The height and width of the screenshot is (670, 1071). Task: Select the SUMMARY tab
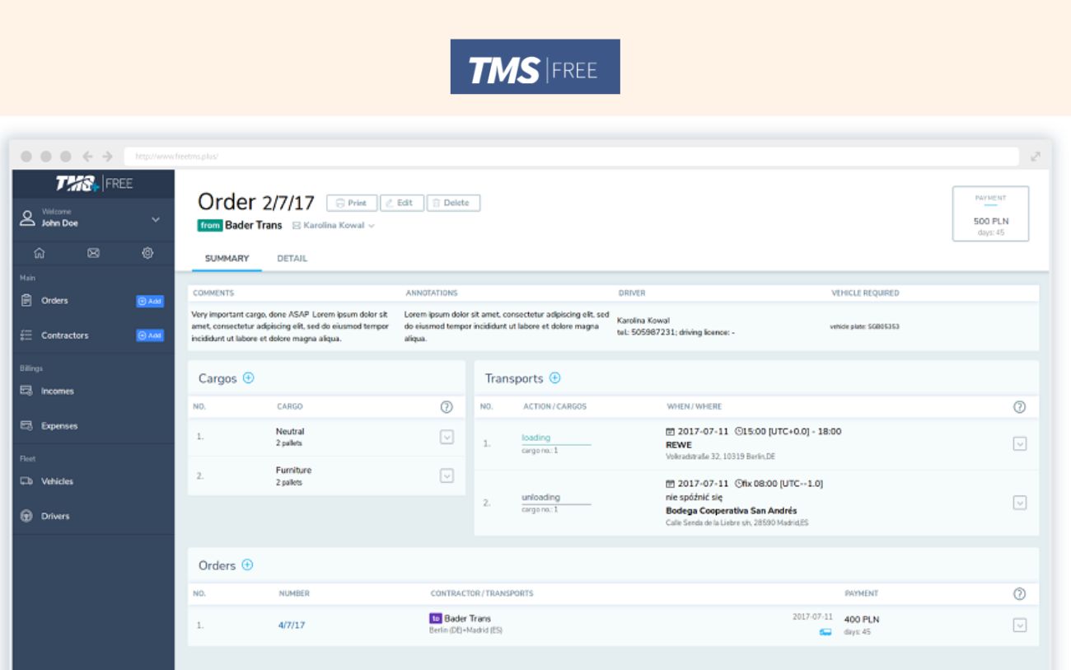coord(227,259)
